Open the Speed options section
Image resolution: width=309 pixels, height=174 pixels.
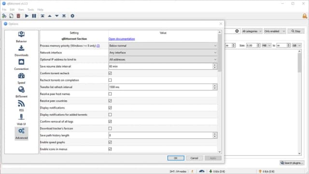[21, 79]
